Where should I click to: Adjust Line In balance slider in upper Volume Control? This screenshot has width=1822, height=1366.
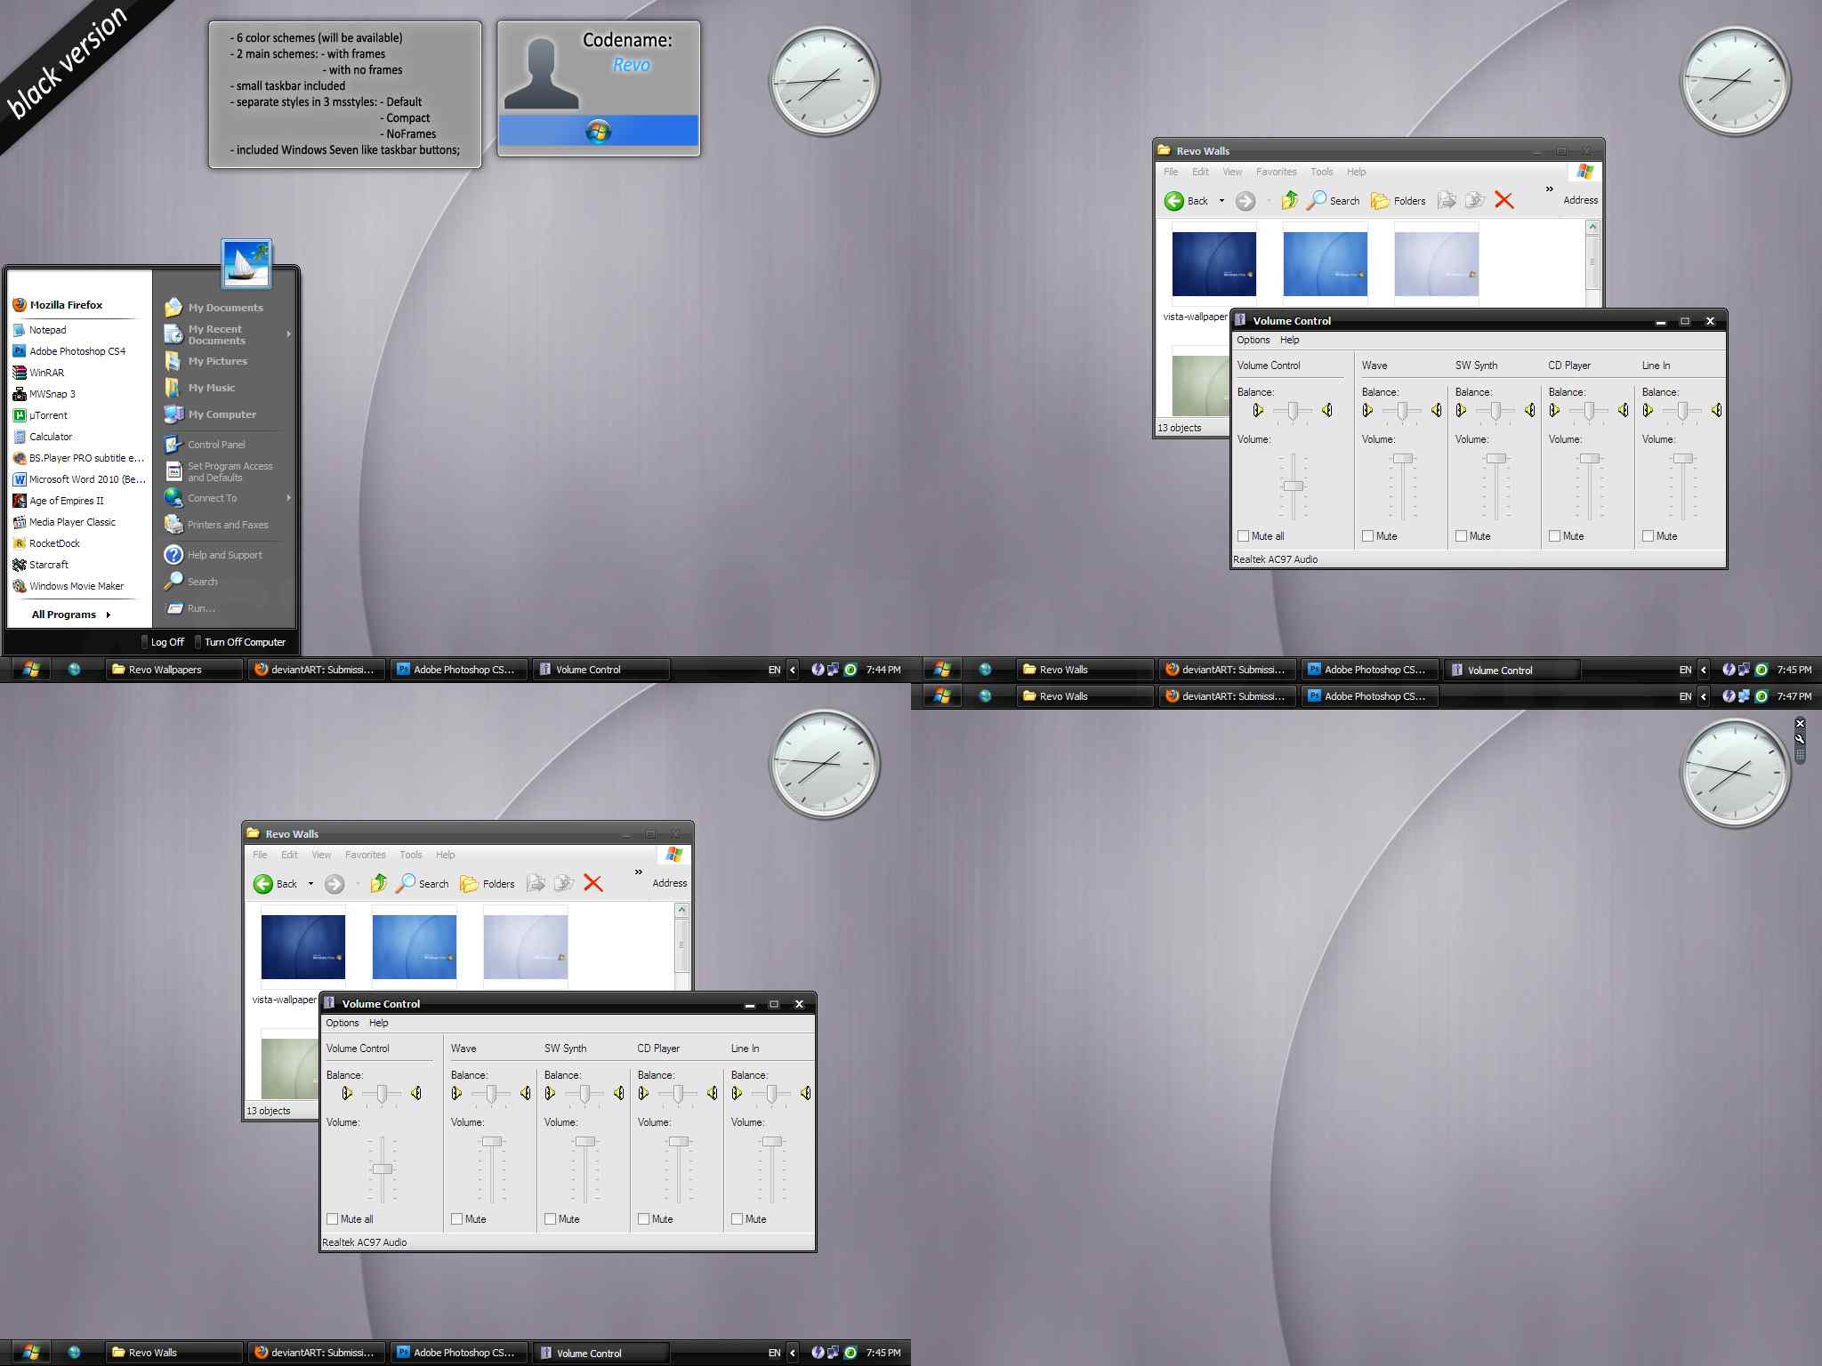(x=1682, y=410)
